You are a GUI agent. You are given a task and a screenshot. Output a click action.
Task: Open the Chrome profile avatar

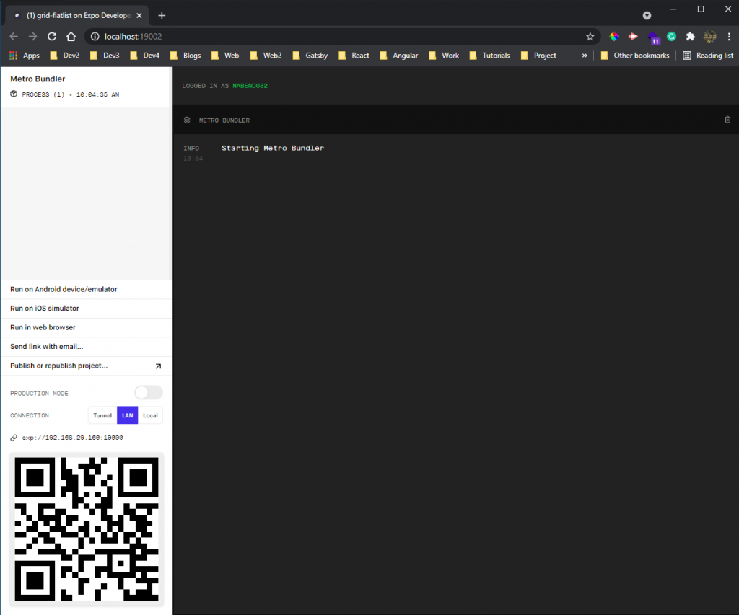710,36
